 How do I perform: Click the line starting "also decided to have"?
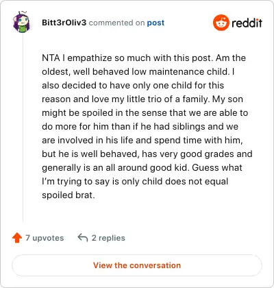133,85
